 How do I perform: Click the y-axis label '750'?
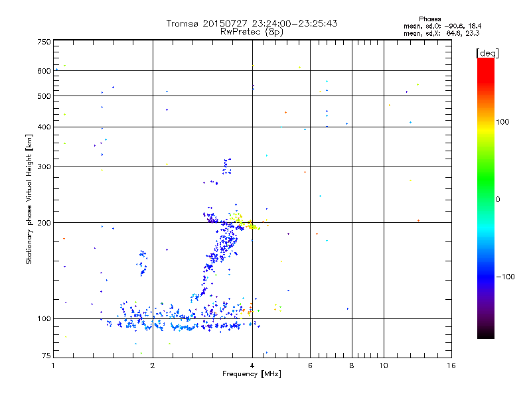click(x=44, y=42)
